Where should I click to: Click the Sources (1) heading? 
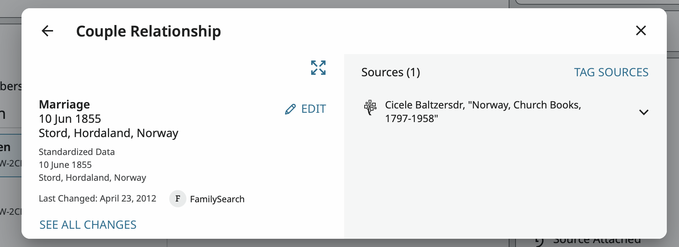[390, 72]
